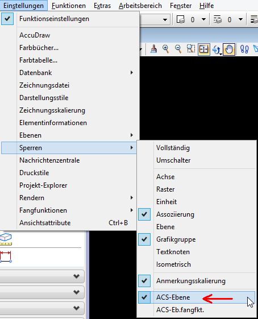Click the Update View brush icon
This screenshot has width=258, height=319.
point(153,49)
